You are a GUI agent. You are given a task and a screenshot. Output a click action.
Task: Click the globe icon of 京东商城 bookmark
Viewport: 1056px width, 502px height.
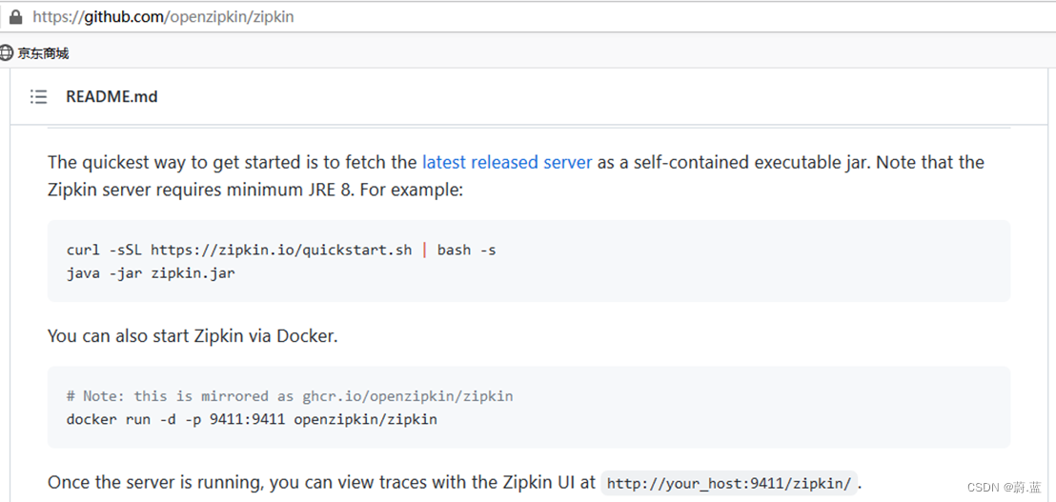(7, 53)
